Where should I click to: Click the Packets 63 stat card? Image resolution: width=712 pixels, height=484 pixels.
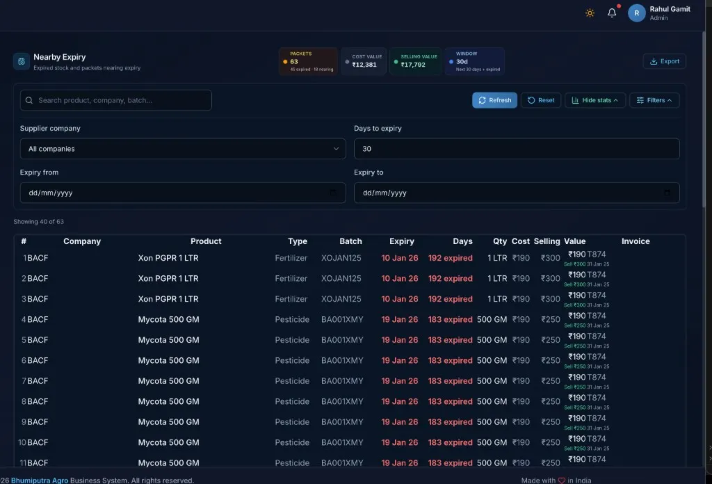coord(308,61)
